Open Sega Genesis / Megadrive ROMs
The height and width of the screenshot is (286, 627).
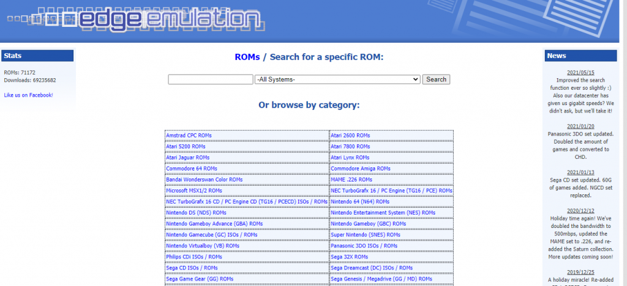coord(381,279)
